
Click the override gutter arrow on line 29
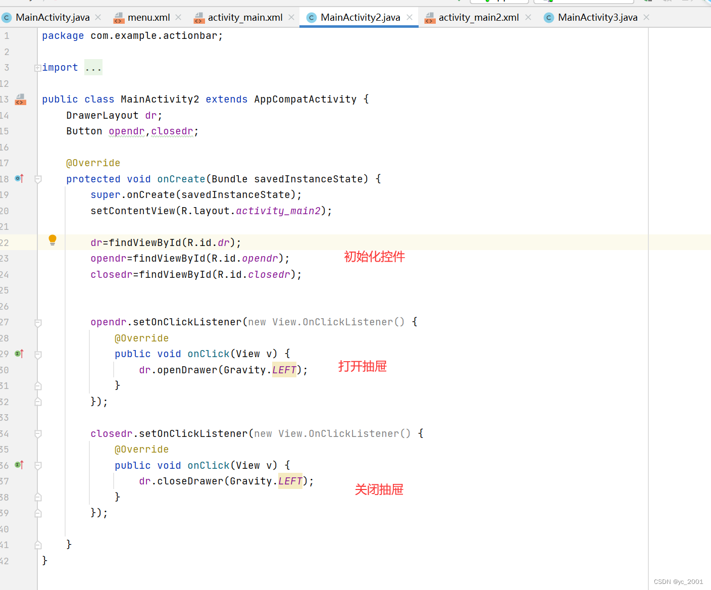coord(19,354)
